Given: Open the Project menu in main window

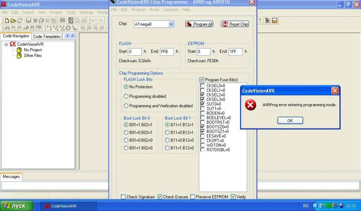Looking at the screenshot, I should click(56, 12).
